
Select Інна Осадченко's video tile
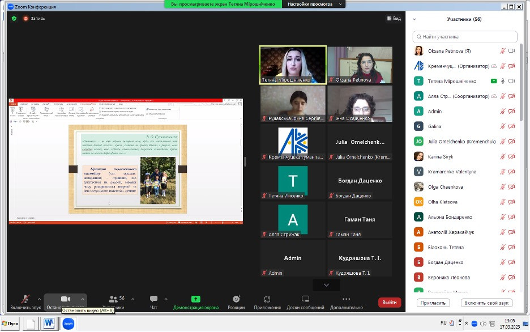[x=360, y=104]
